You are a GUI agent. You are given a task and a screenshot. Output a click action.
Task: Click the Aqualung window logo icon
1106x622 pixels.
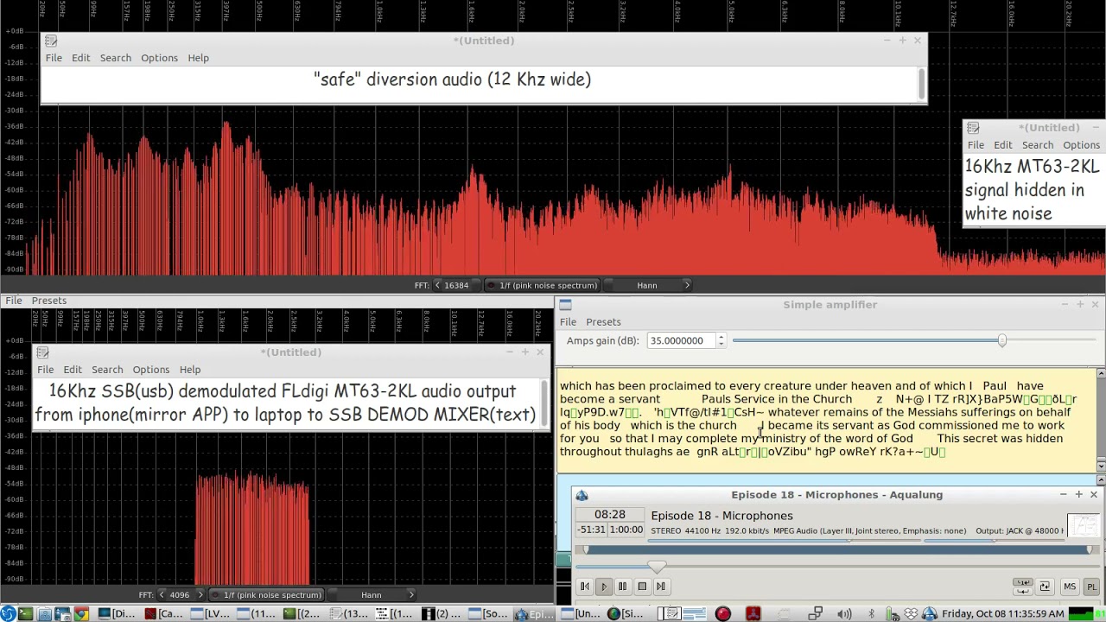[x=582, y=495]
